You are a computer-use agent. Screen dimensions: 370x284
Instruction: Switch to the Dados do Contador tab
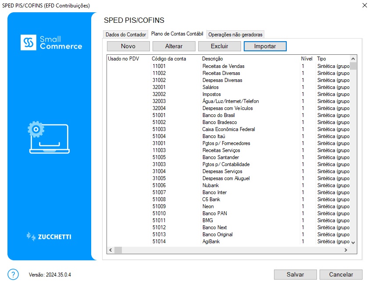point(125,35)
